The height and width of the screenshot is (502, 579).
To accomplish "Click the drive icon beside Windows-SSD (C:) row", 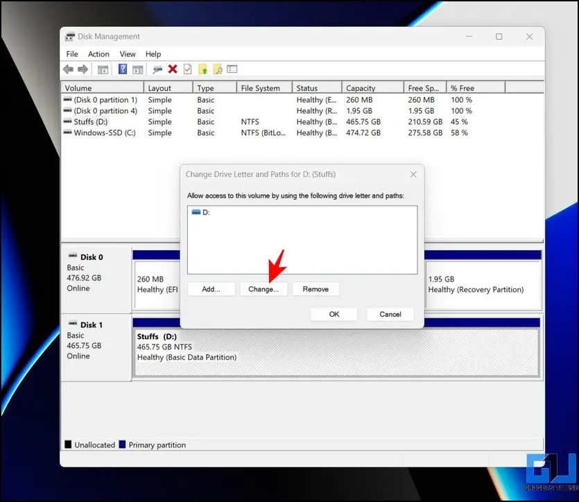I will point(67,132).
